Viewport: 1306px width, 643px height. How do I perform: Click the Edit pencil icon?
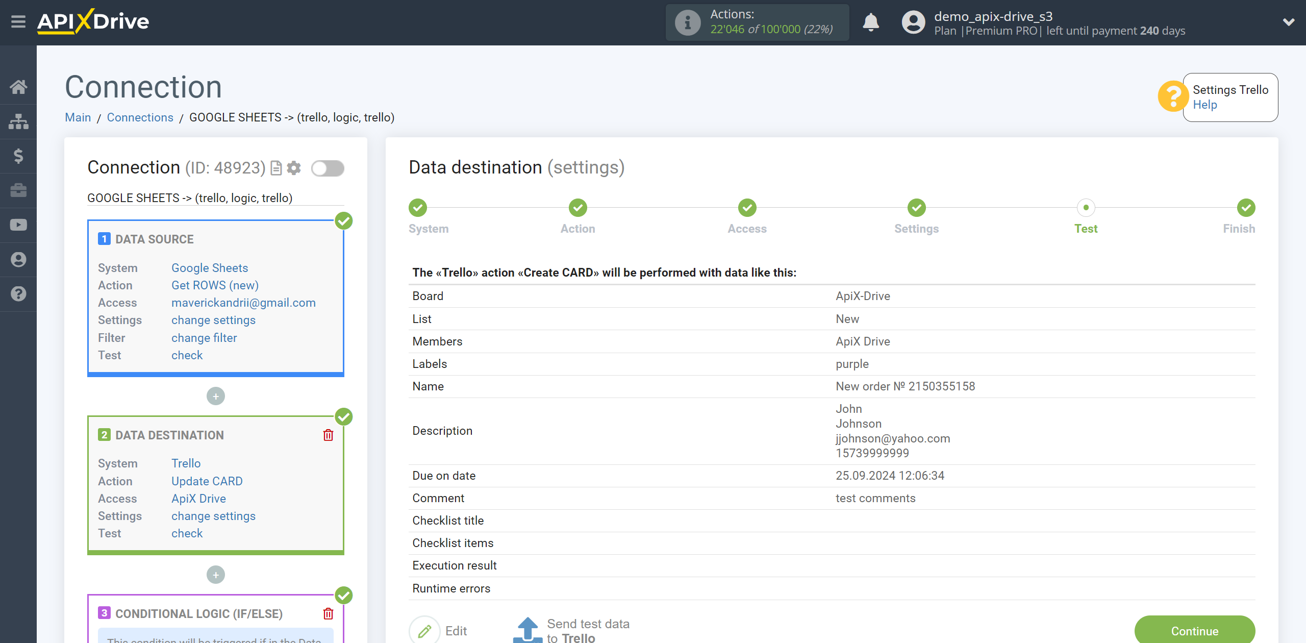point(424,631)
